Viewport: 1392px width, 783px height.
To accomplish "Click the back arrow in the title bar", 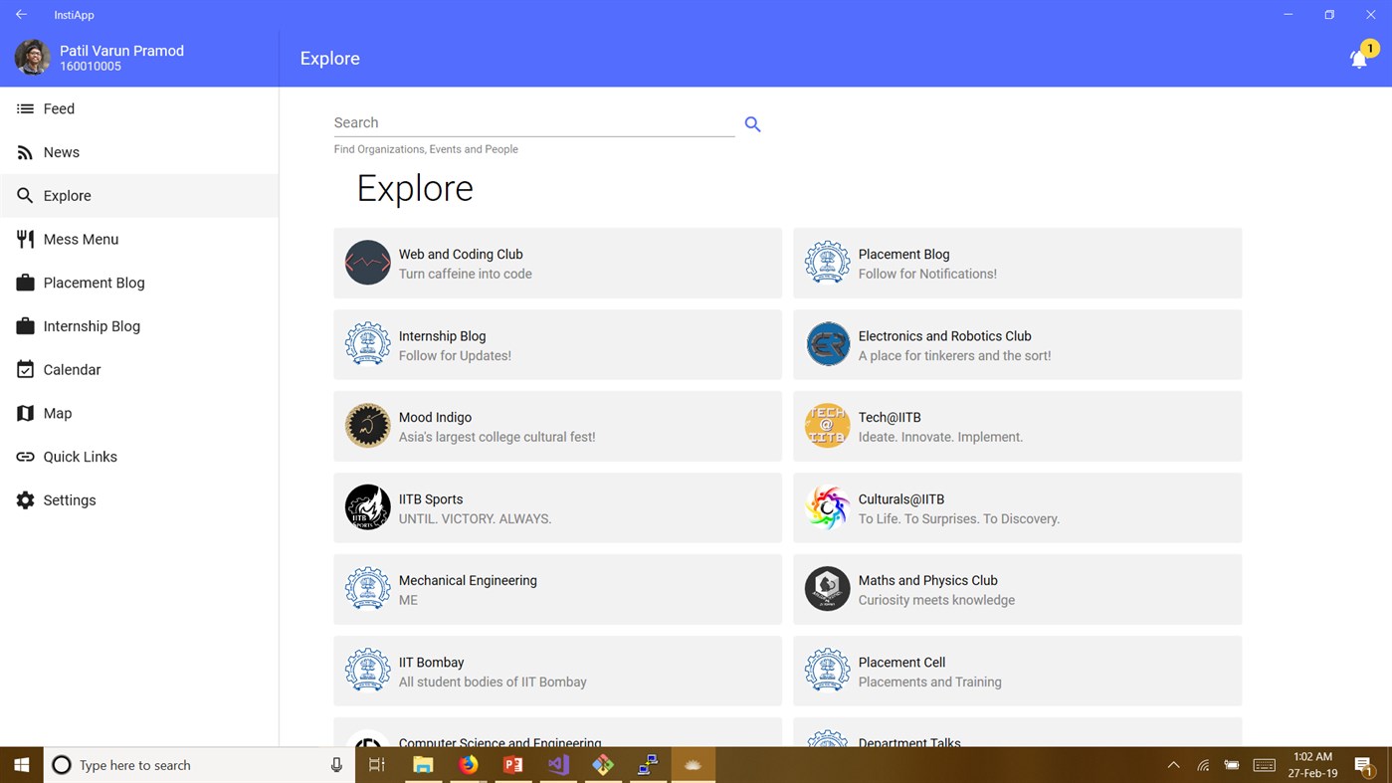I will (21, 14).
